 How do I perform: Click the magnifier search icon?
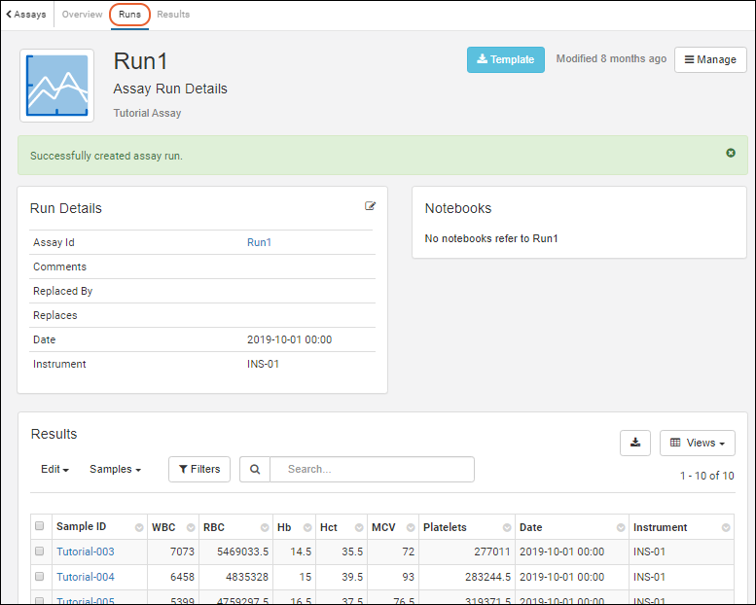pyautogui.click(x=255, y=469)
